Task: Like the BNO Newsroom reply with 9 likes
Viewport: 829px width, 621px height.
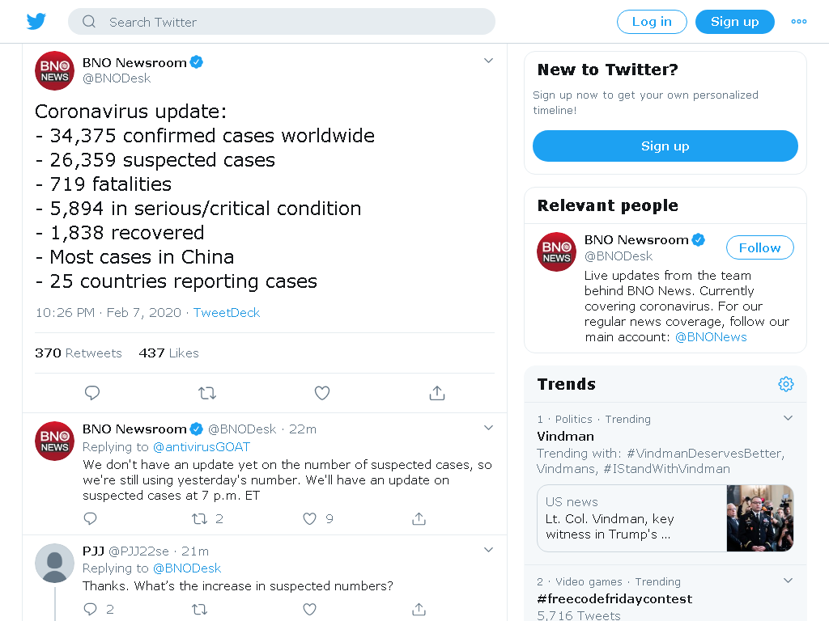Action: 309,519
